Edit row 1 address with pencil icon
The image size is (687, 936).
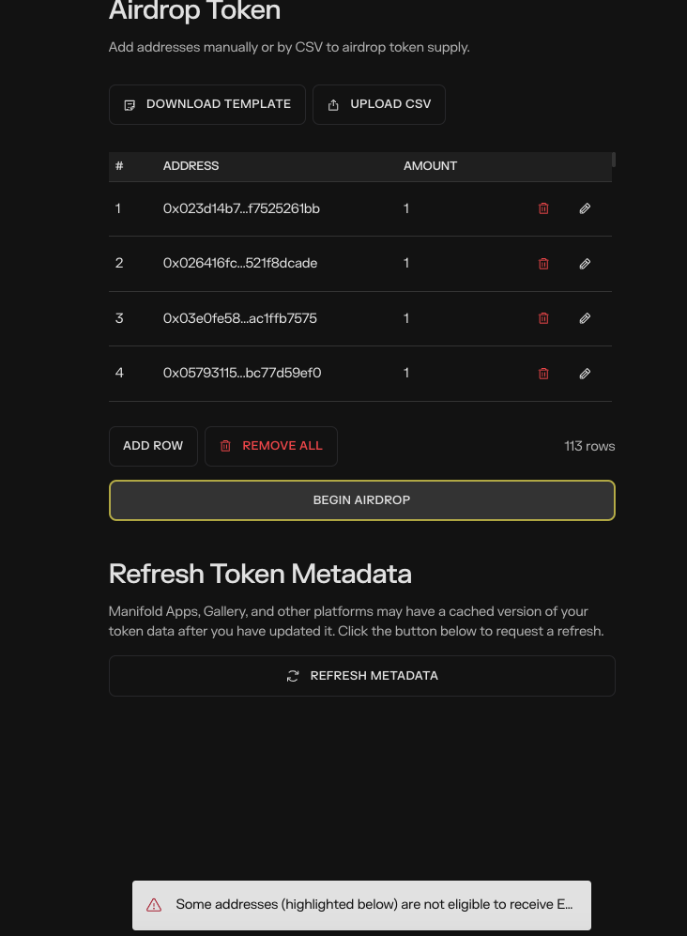coord(585,208)
